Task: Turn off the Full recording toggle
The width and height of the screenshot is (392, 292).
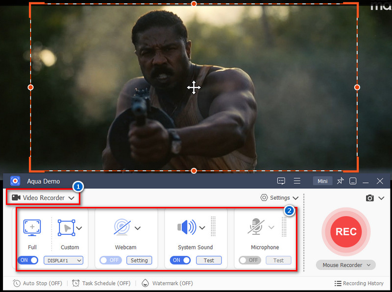Action: click(x=28, y=260)
